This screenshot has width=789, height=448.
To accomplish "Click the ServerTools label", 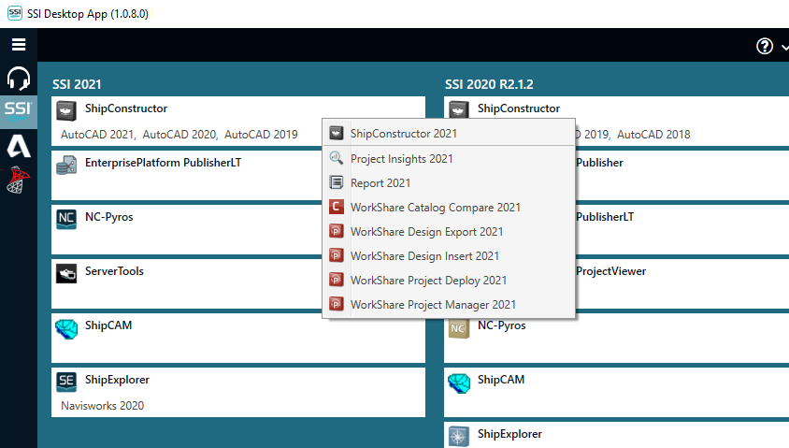I will point(114,271).
